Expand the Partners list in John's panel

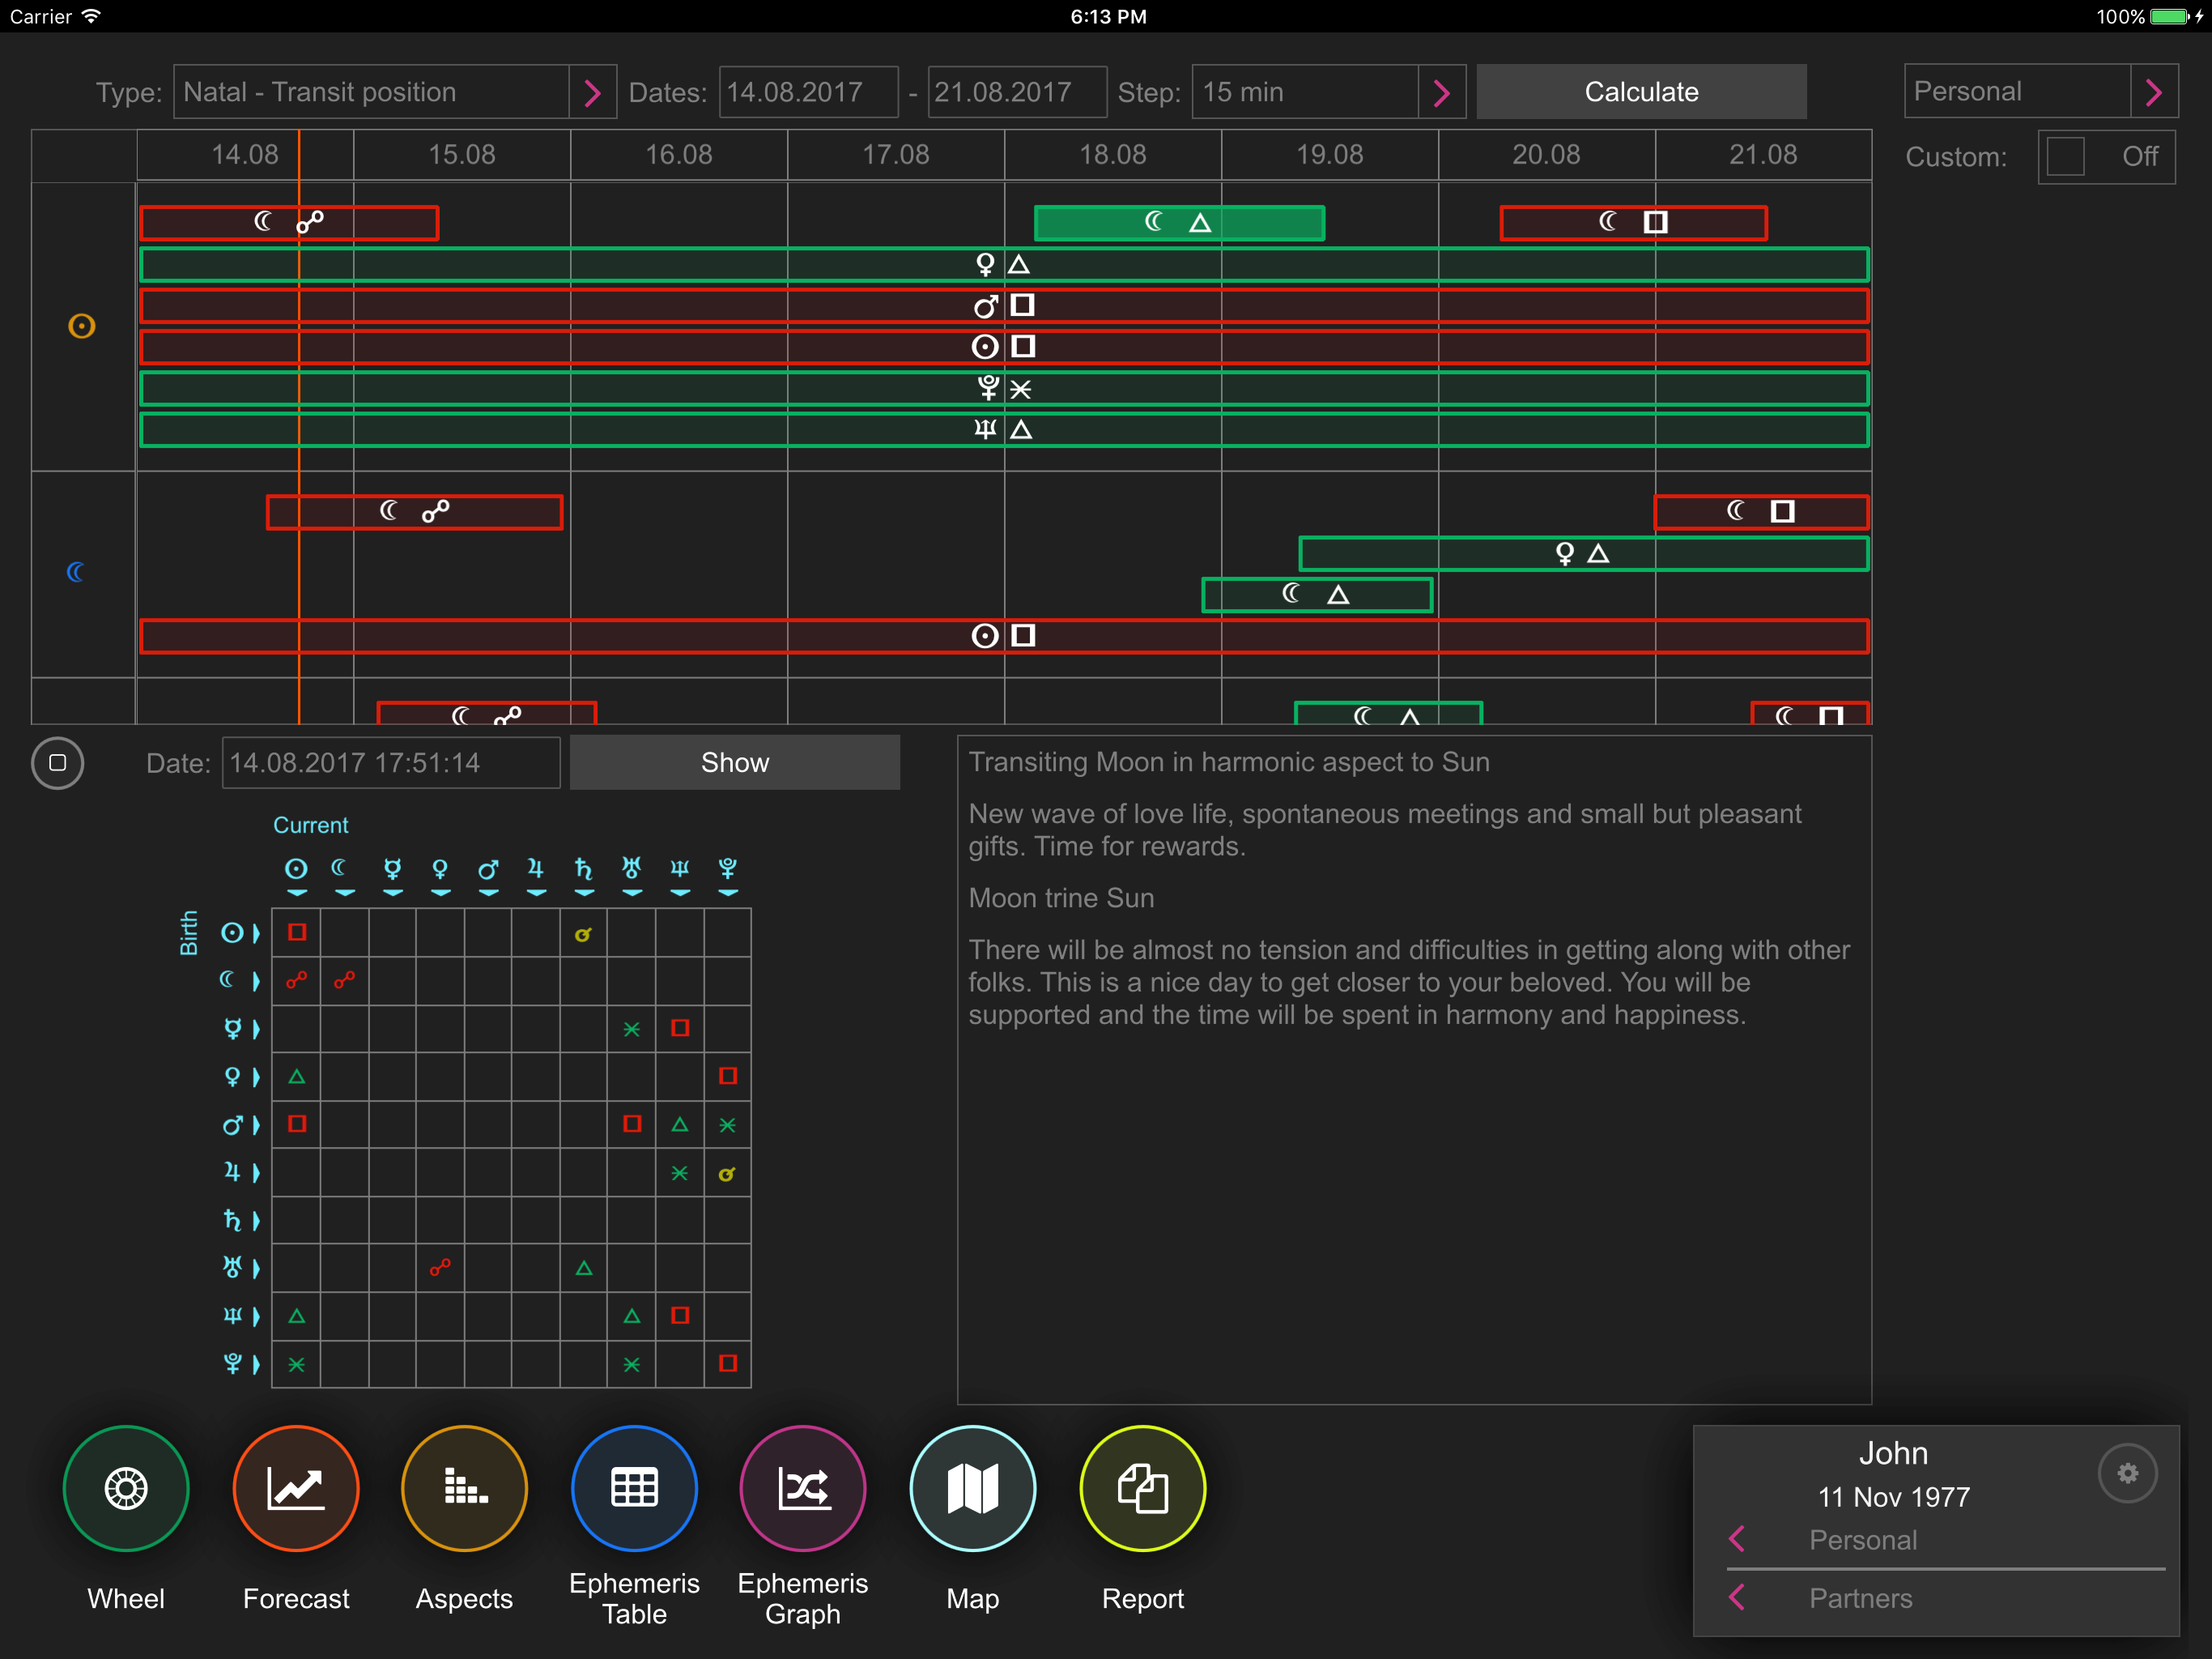(x=1737, y=1597)
